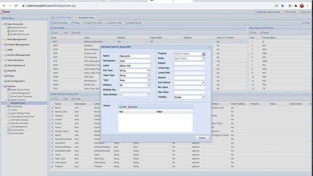Open External Users in admin menu
Viewport: 313px width, 176px height.
tap(17, 31)
